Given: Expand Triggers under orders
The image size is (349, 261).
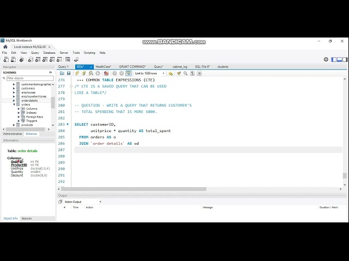Looking at the screenshot, I should [19, 121].
